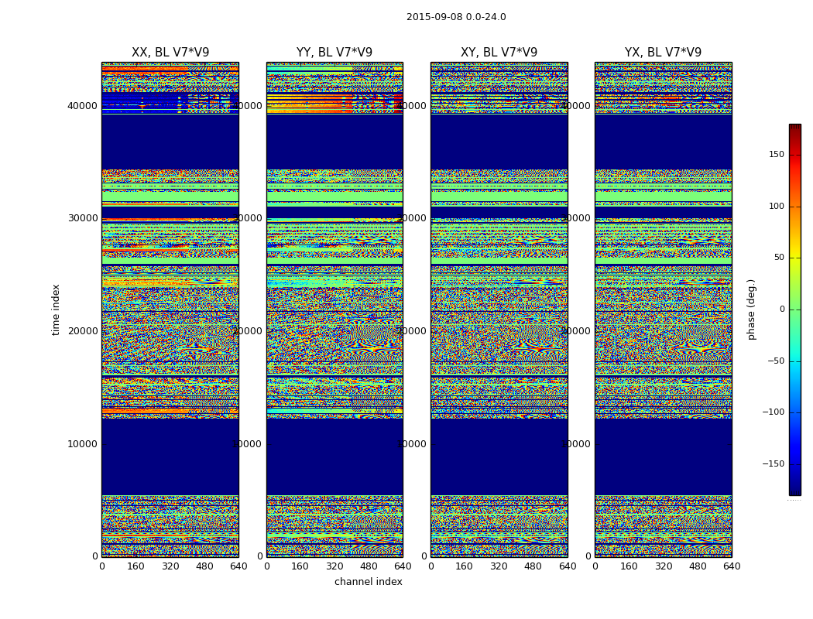Select the 'YX, BL V7*V9' subplot title
Screen dimensions: 813x619
[x=663, y=53]
